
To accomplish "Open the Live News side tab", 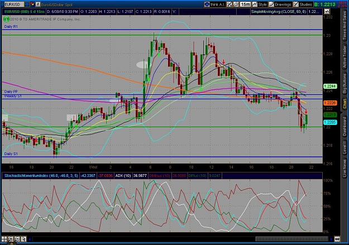I will 345,167.
